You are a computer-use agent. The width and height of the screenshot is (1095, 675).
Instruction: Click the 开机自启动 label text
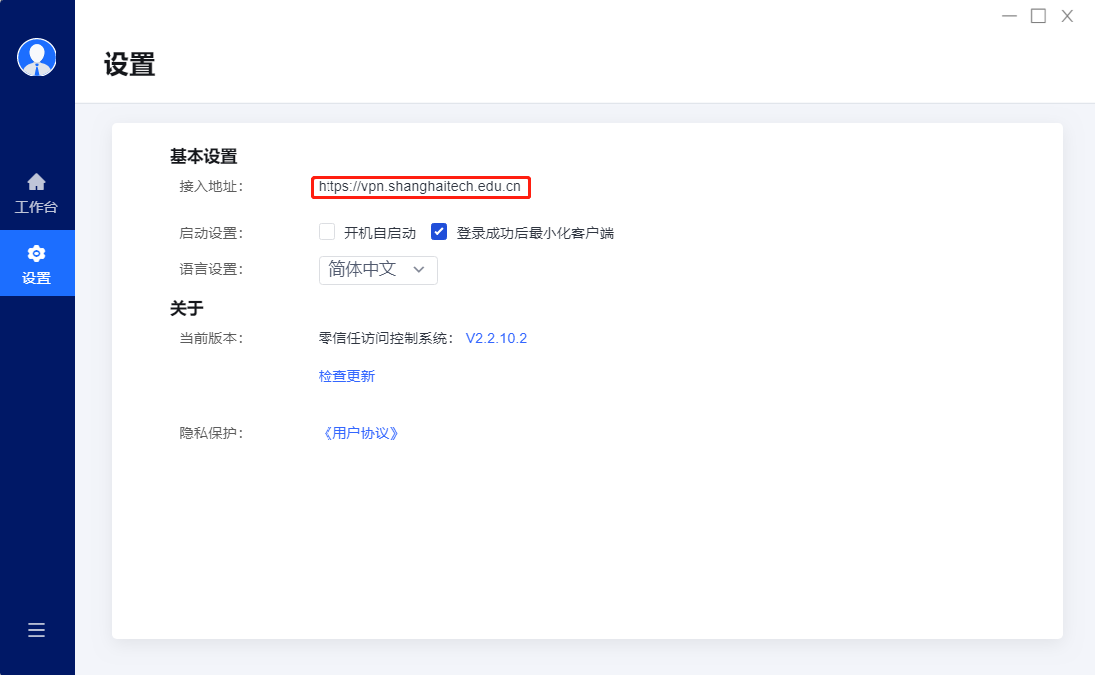pos(379,233)
